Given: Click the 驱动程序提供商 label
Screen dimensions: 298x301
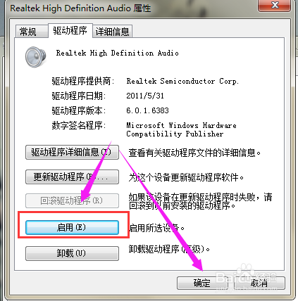Looking at the screenshot, I should click(82, 82).
